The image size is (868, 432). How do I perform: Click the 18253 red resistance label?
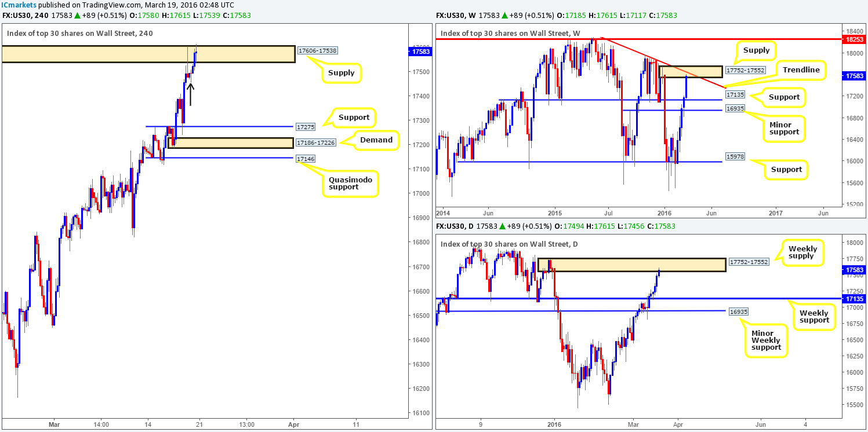pos(854,39)
